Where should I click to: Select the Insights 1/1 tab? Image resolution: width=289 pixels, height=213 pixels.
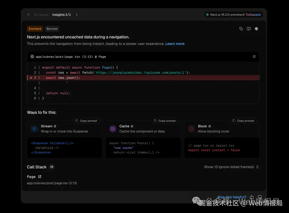click(x=62, y=14)
